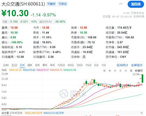Screen dimensions: 146x116
Task: Click the 均线 label in the chart legend
Action: pos(4,70)
